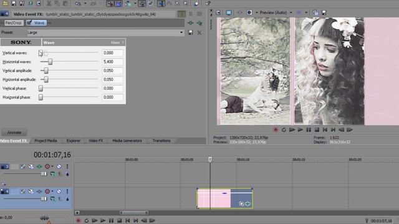
Task: Save preview snapshot to file
Action: point(324,12)
